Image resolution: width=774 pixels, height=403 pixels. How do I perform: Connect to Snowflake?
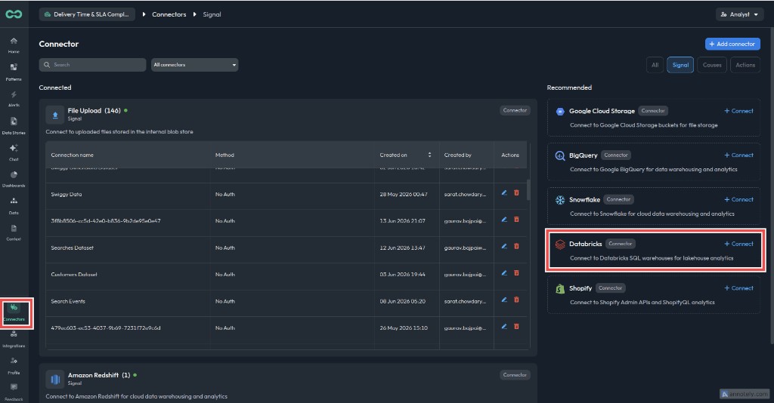(738, 199)
